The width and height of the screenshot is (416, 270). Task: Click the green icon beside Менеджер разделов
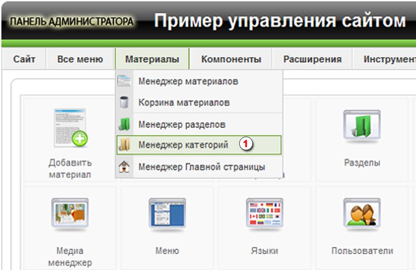(x=124, y=124)
